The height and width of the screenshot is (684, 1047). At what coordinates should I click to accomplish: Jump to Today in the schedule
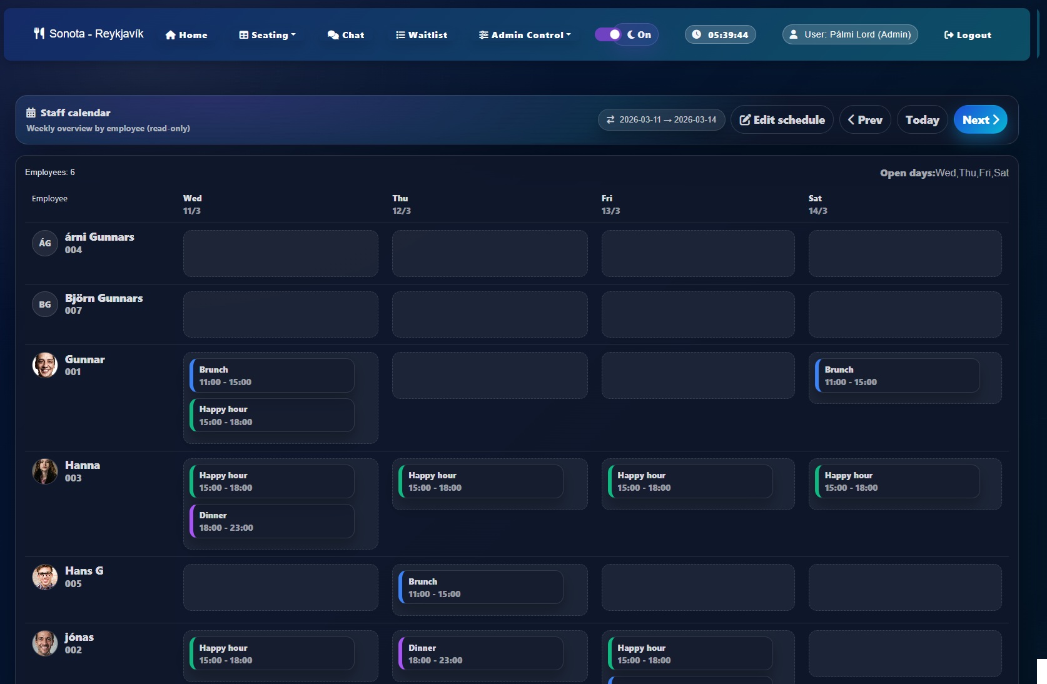pyautogui.click(x=921, y=119)
